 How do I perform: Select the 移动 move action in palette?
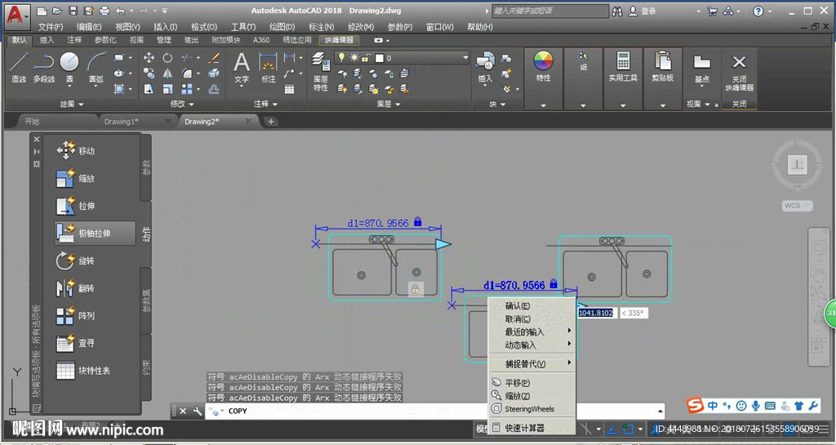coord(76,151)
